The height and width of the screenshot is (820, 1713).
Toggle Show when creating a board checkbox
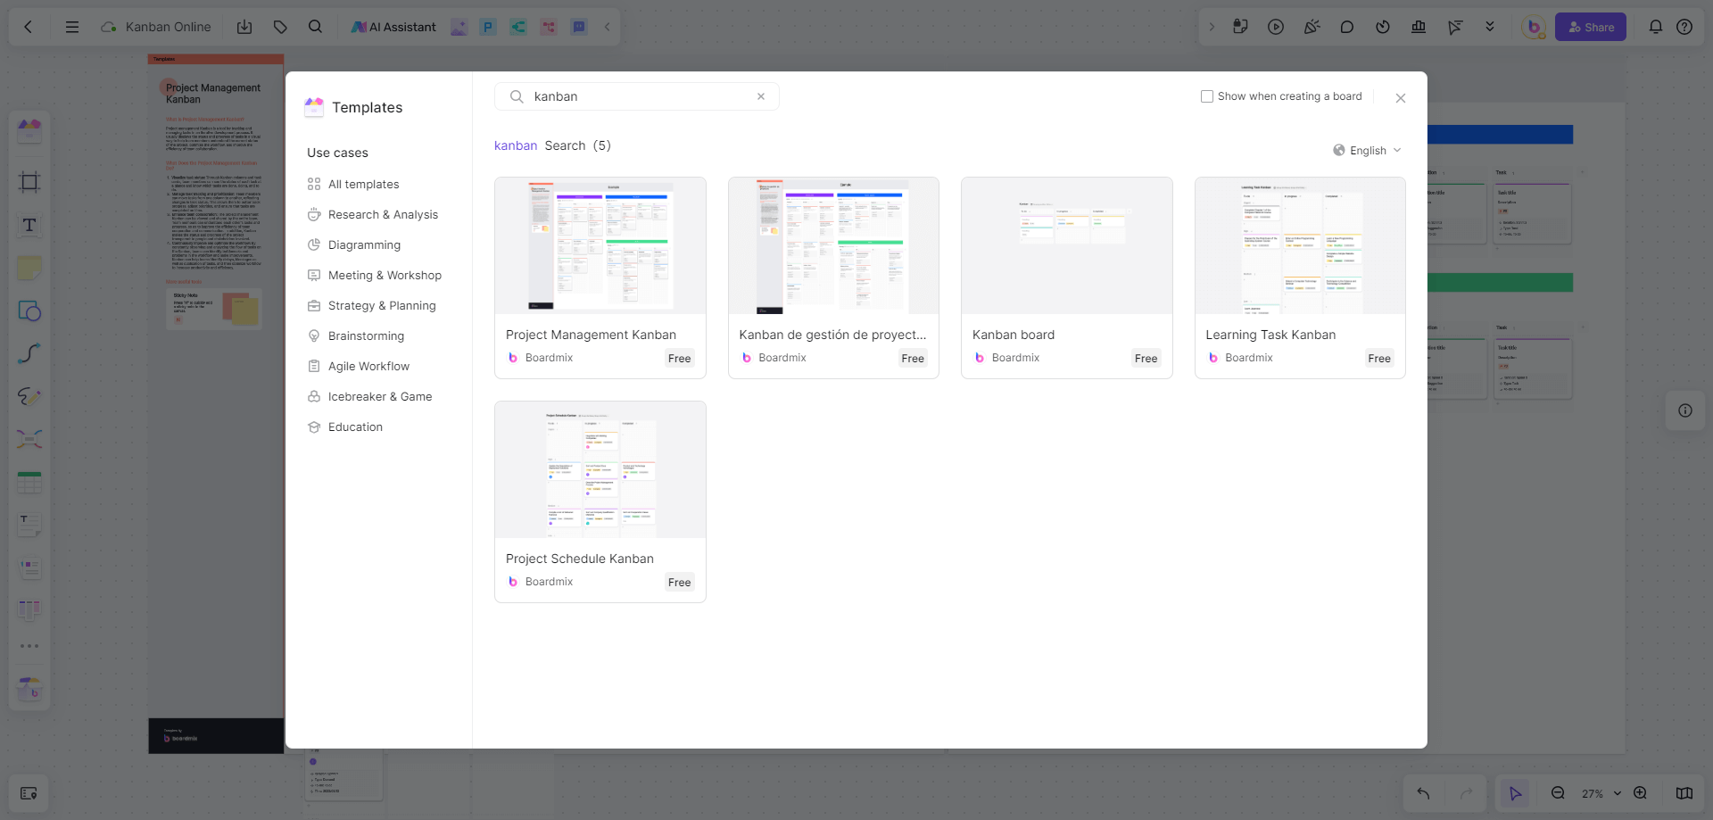[x=1207, y=96]
